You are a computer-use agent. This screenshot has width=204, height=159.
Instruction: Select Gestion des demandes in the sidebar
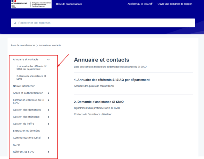click(x=27, y=110)
